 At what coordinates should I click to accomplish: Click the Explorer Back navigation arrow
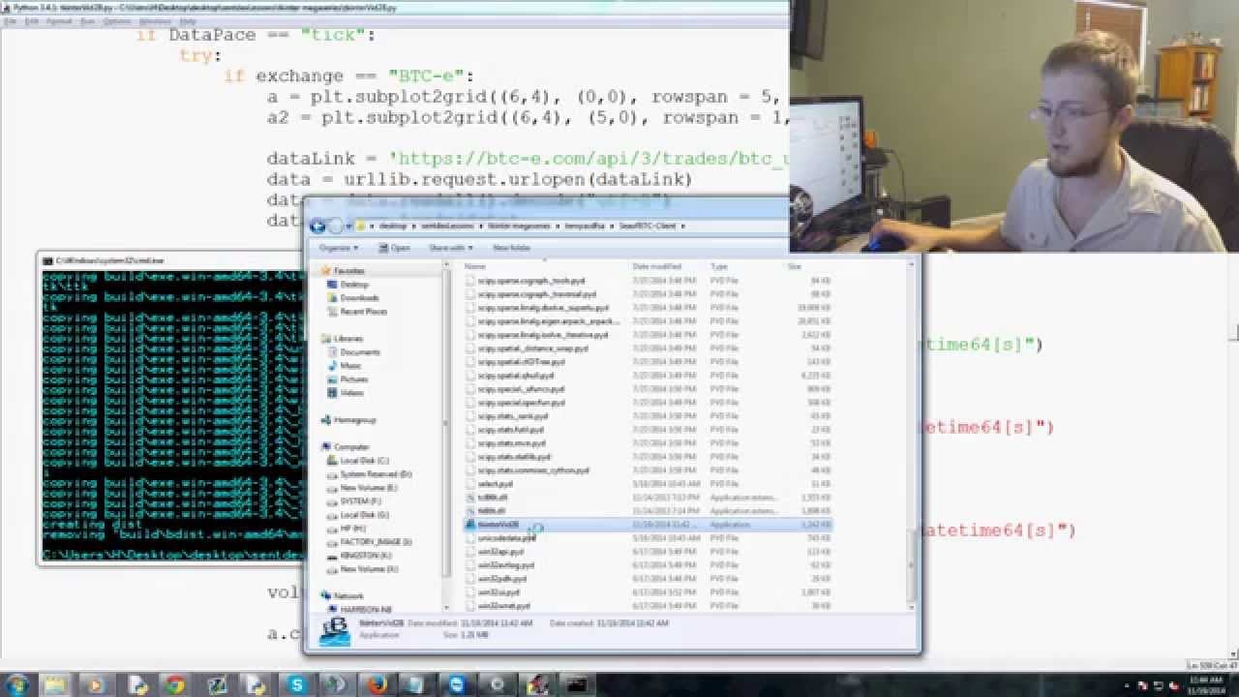pyautogui.click(x=317, y=226)
